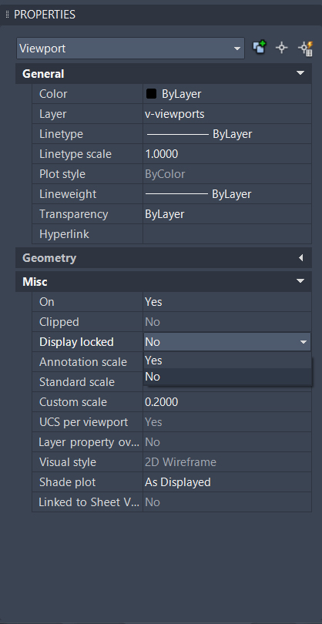Collapse the Misc section
Image resolution: width=322 pixels, height=624 pixels.
click(300, 281)
